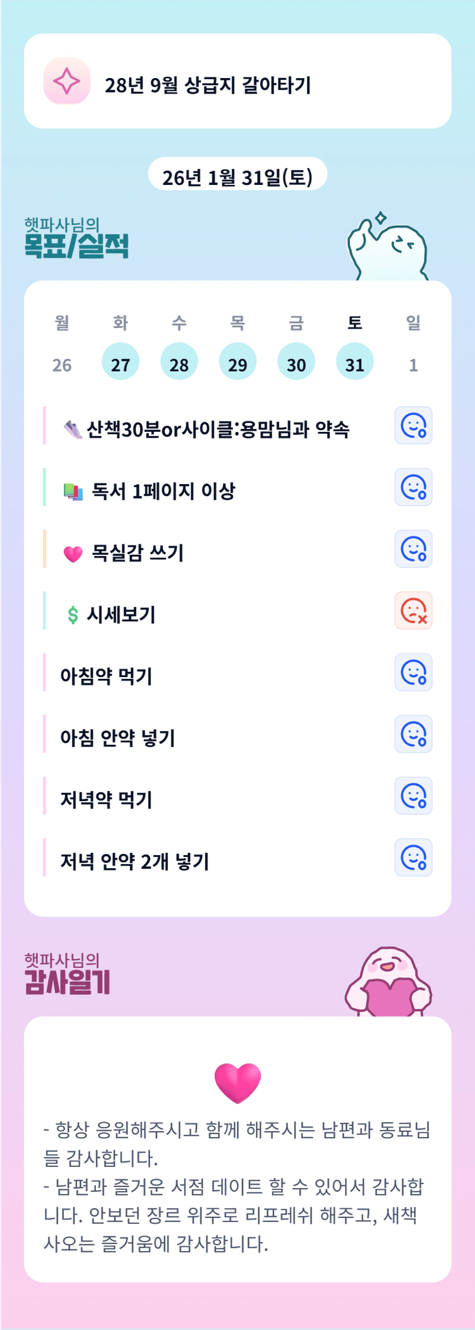Toggle the smiley status for 아침약 먹기
Screen dimensions: 475x1330
[413, 672]
